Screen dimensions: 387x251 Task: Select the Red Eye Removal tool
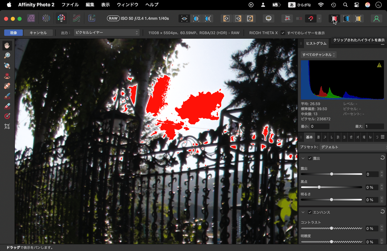[7, 76]
